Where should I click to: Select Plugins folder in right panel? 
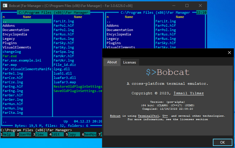114,43
